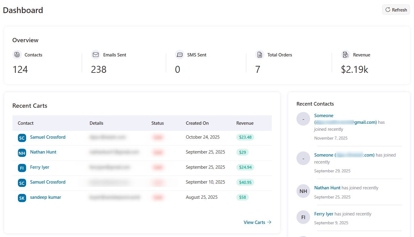Click the Dashboard page title

pyautogui.click(x=23, y=10)
